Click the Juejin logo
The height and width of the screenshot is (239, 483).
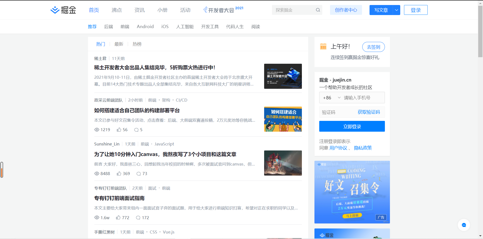click(63, 10)
